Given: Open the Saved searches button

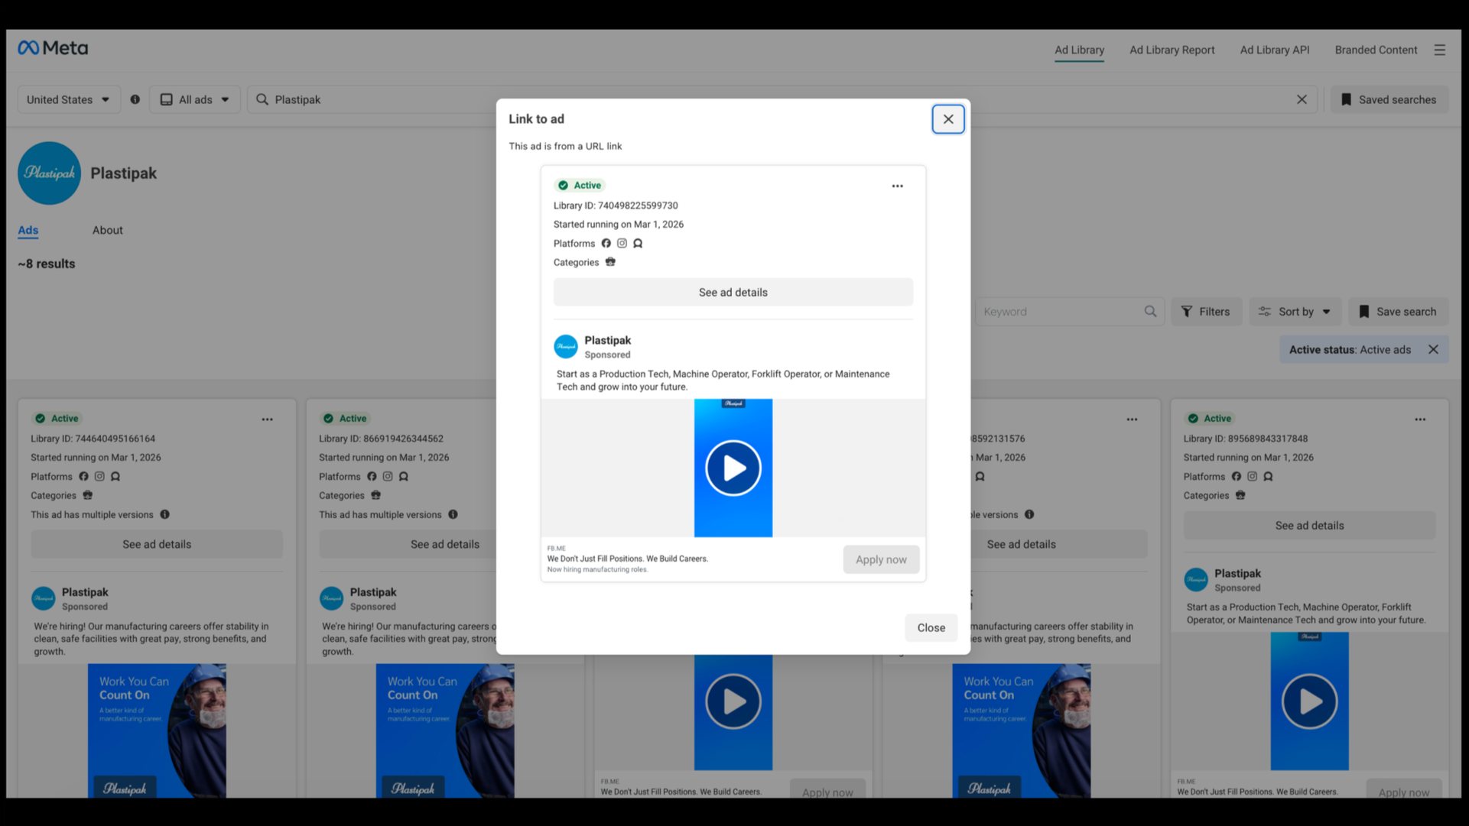Looking at the screenshot, I should (1389, 99).
